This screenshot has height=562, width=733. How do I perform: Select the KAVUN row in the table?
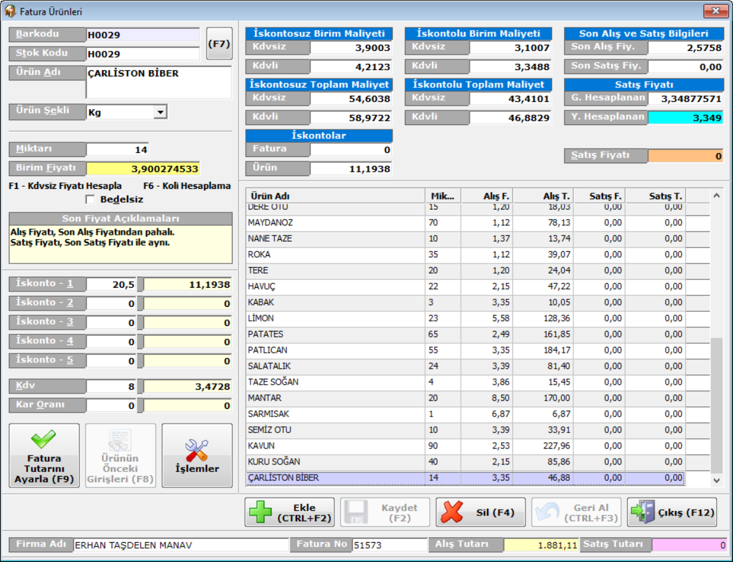(335, 446)
